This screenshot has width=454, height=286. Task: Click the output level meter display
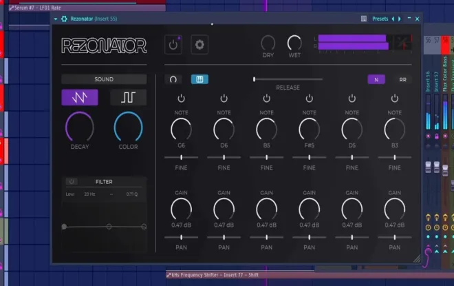[x=365, y=44]
